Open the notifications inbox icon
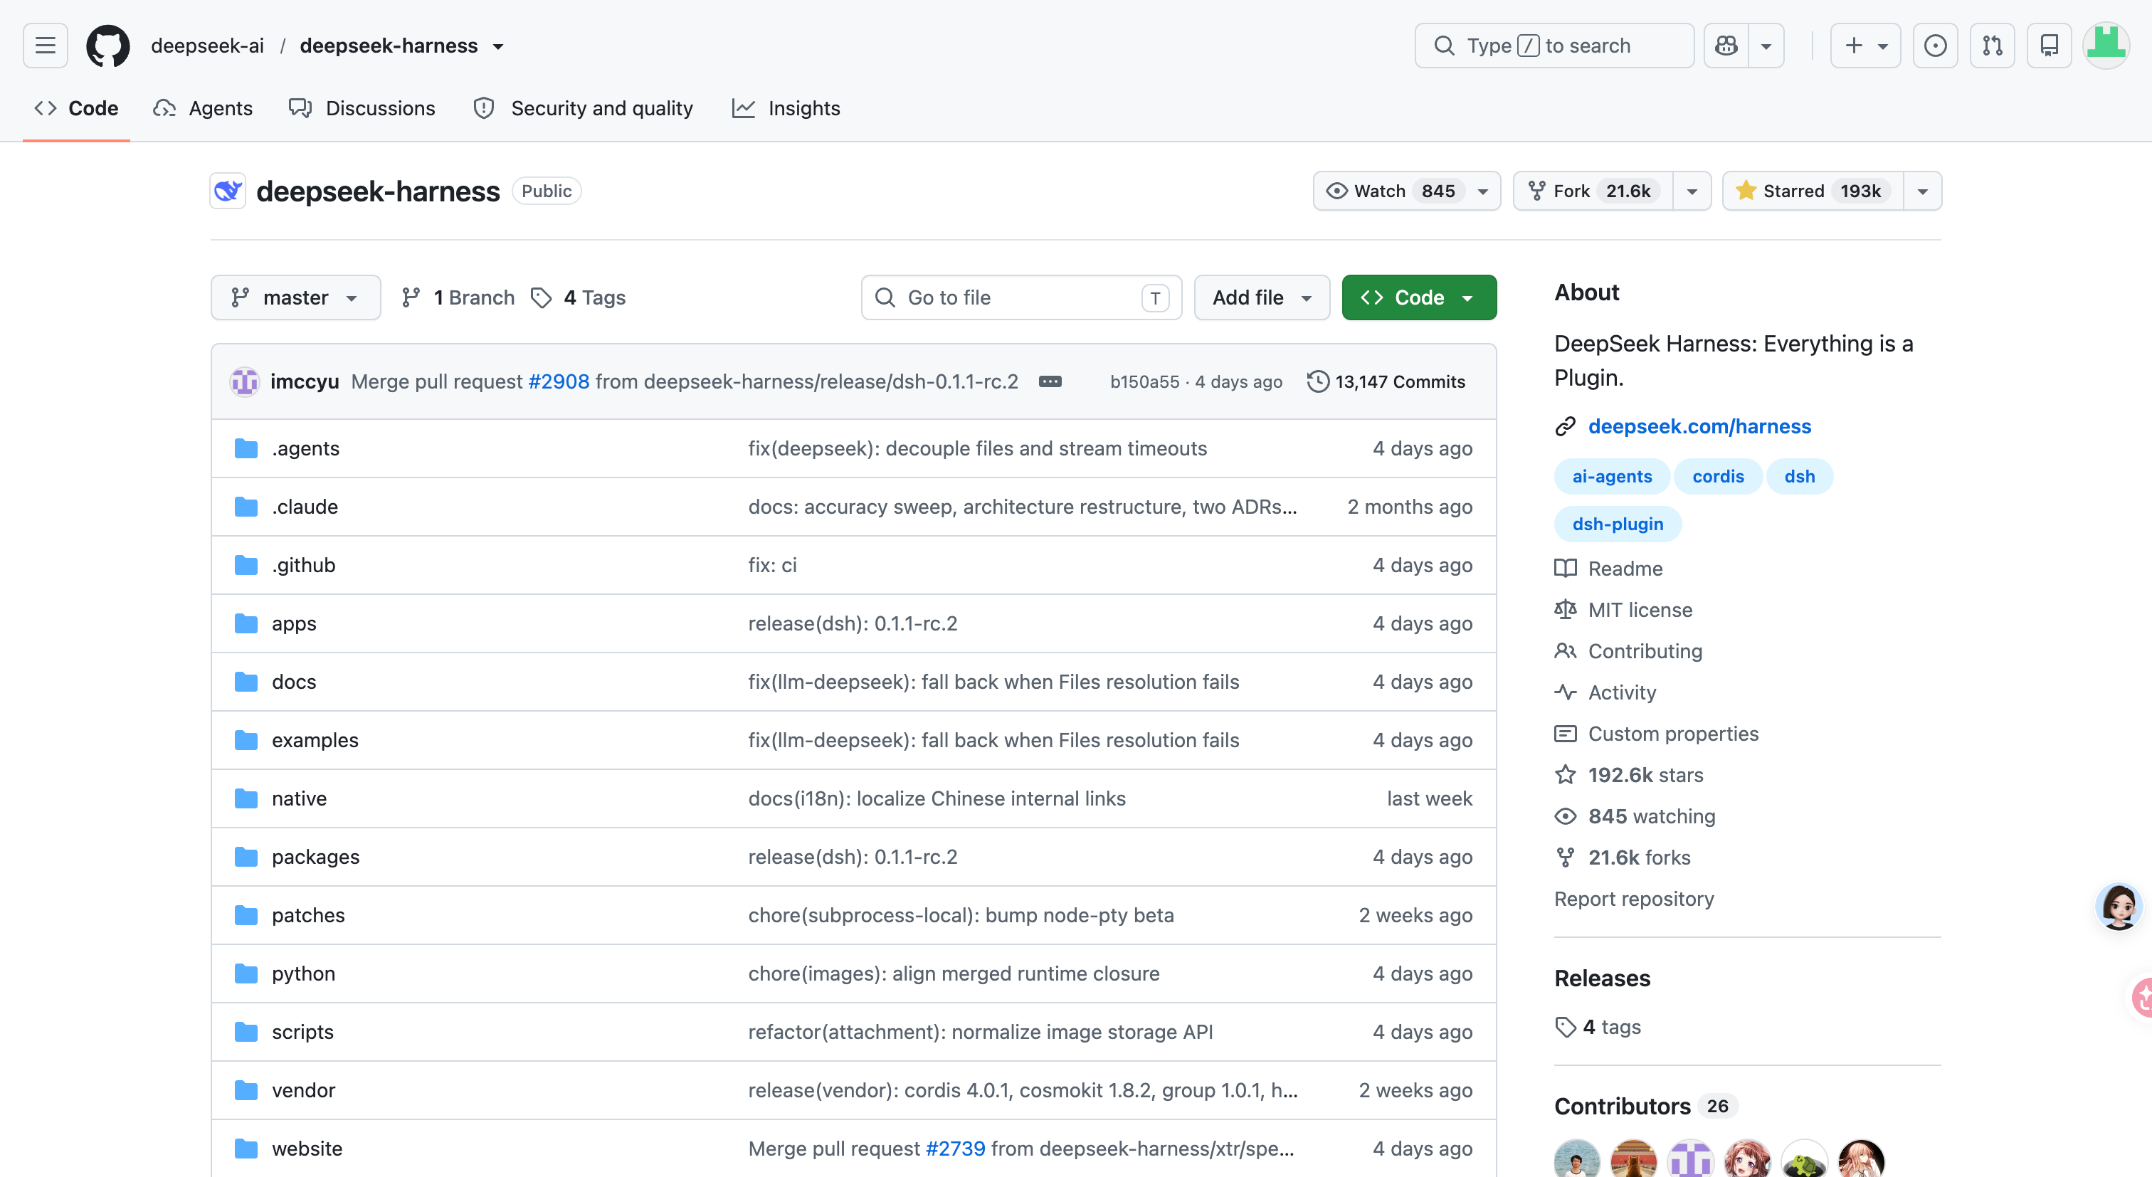 (x=2050, y=45)
